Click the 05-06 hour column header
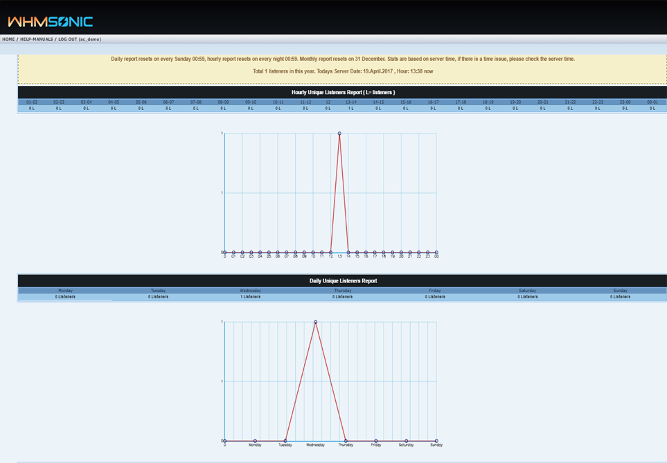667x463 pixels. (x=141, y=102)
